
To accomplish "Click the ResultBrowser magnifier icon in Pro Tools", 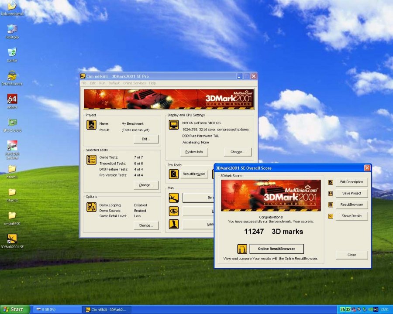I will [174, 174].
